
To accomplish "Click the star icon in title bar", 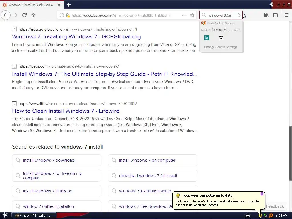I will pyautogui.click(x=271, y=5).
